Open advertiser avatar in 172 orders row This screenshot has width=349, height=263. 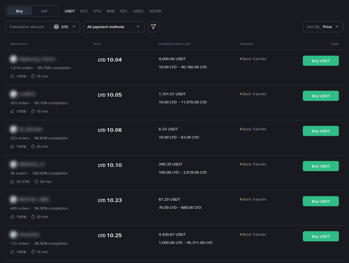[13, 234]
